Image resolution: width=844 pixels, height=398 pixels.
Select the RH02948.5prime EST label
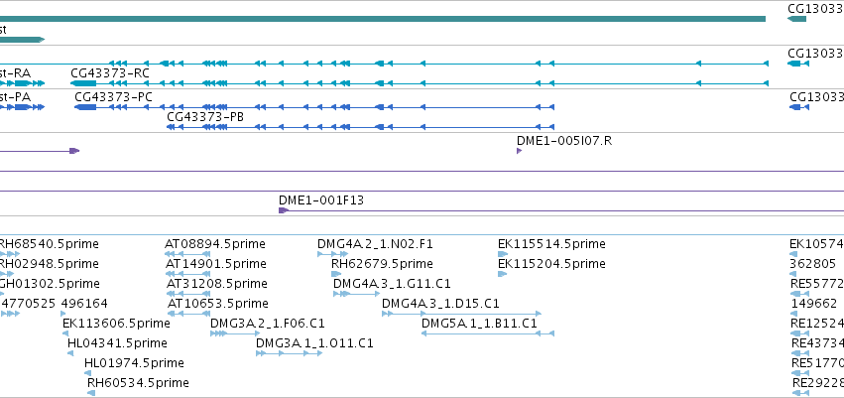tap(49, 263)
